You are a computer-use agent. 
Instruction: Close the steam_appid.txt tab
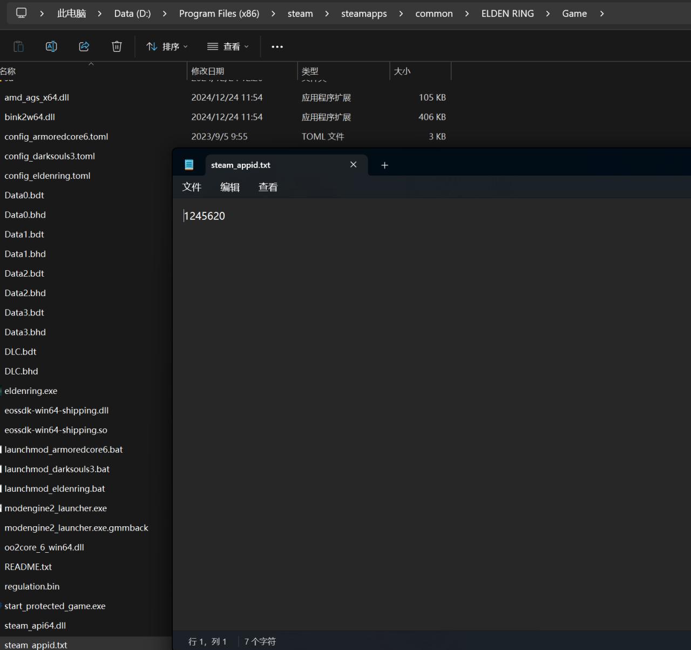(353, 164)
